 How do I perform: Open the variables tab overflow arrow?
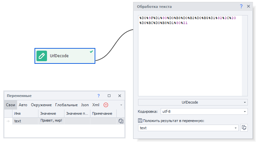121,105
